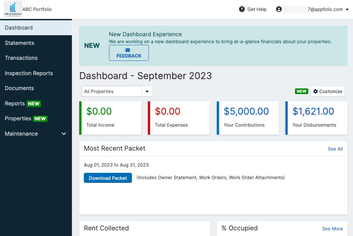
Task: Click the Most Recent Packet heading
Action: (x=114, y=148)
